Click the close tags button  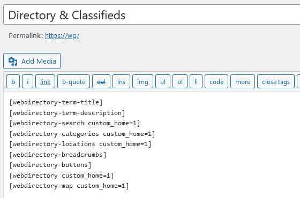276,81
